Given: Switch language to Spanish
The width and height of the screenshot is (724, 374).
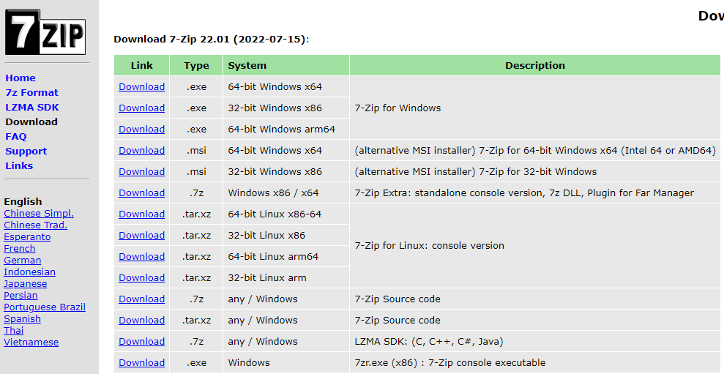Looking at the screenshot, I should (22, 319).
